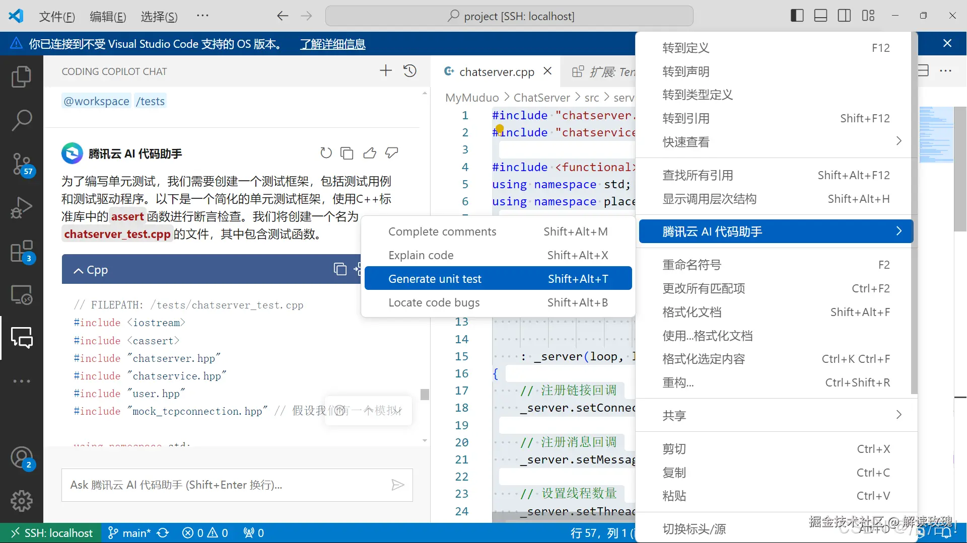The width and height of the screenshot is (967, 543).
Task: Open the main* branch picker
Action: (129, 533)
